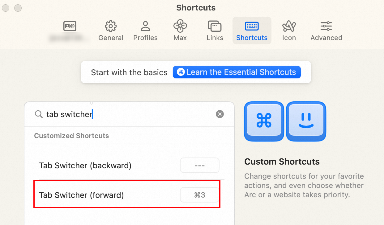Screen dimensions: 384x225
Task: Open General settings gear icon
Action: tap(111, 31)
